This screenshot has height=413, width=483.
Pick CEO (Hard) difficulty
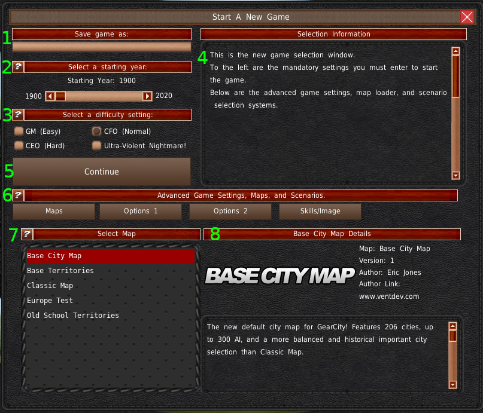click(x=19, y=145)
